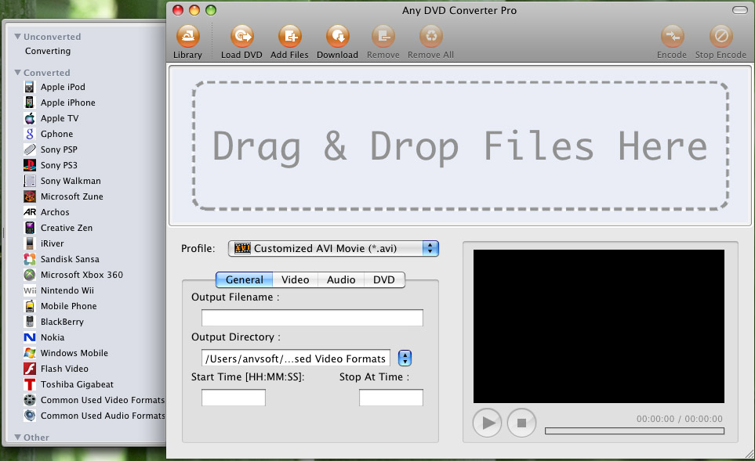755x461 pixels.
Task: Open the Library toolbar icon
Action: click(x=188, y=36)
